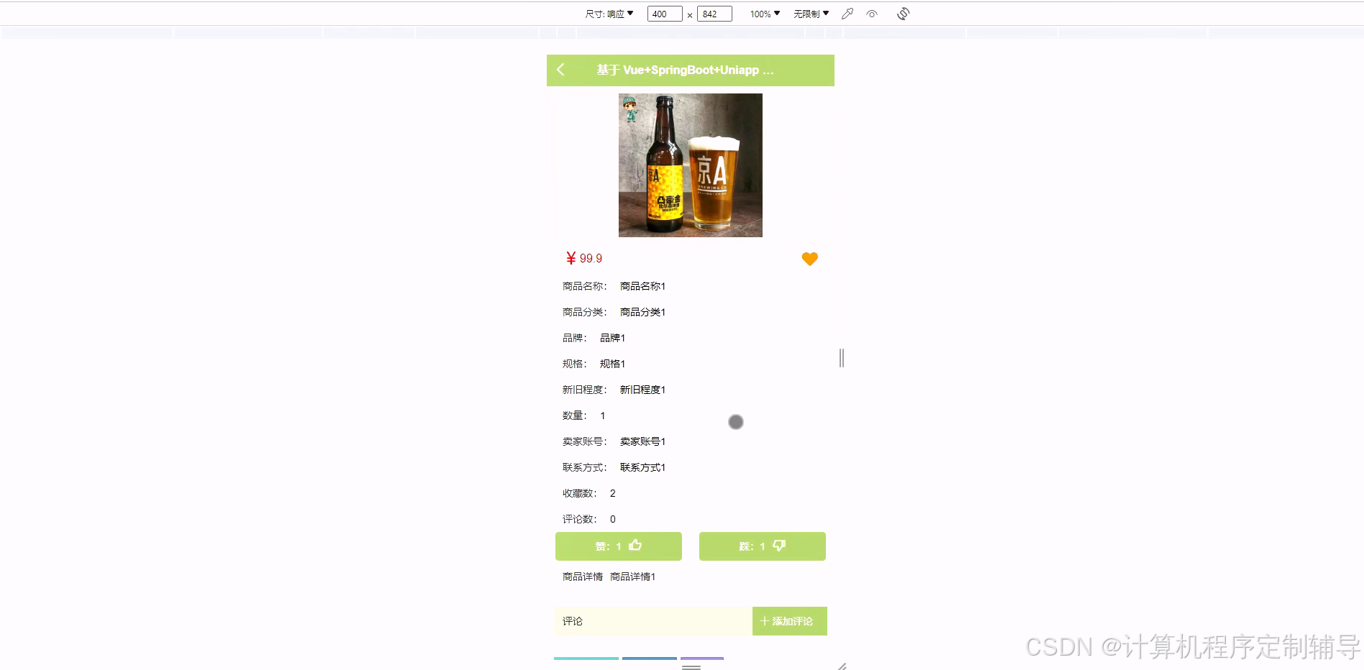The width and height of the screenshot is (1364, 670).
Task: Open the 100% zoom dropdown
Action: [762, 13]
